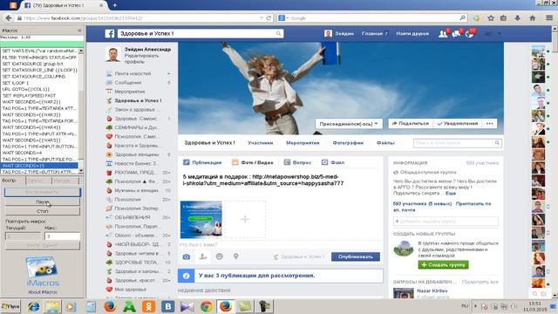Select the Фото / Видео composer tab
This screenshot has height=314, width=558.
(x=253, y=162)
